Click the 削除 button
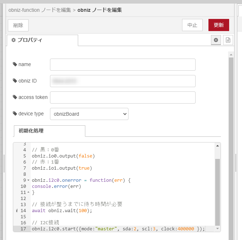 click(18, 25)
